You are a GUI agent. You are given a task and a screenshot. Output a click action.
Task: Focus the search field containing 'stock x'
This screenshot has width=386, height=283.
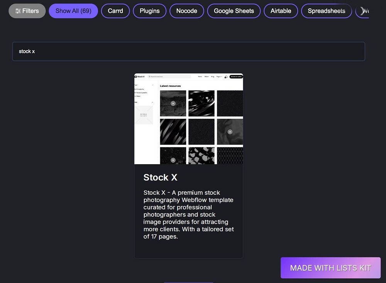(x=189, y=51)
